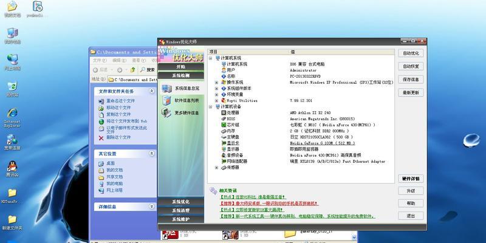
Task: Click the 主硬盘 row icon
Action: 224,137
